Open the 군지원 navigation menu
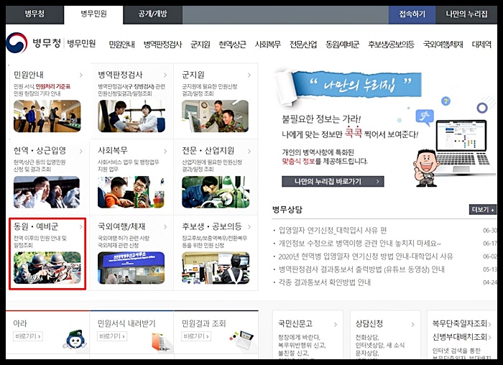Viewport: 503px width, 365px height. click(200, 45)
